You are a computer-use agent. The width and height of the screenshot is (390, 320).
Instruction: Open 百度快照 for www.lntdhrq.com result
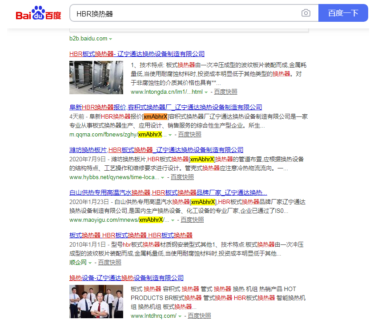click(199, 316)
